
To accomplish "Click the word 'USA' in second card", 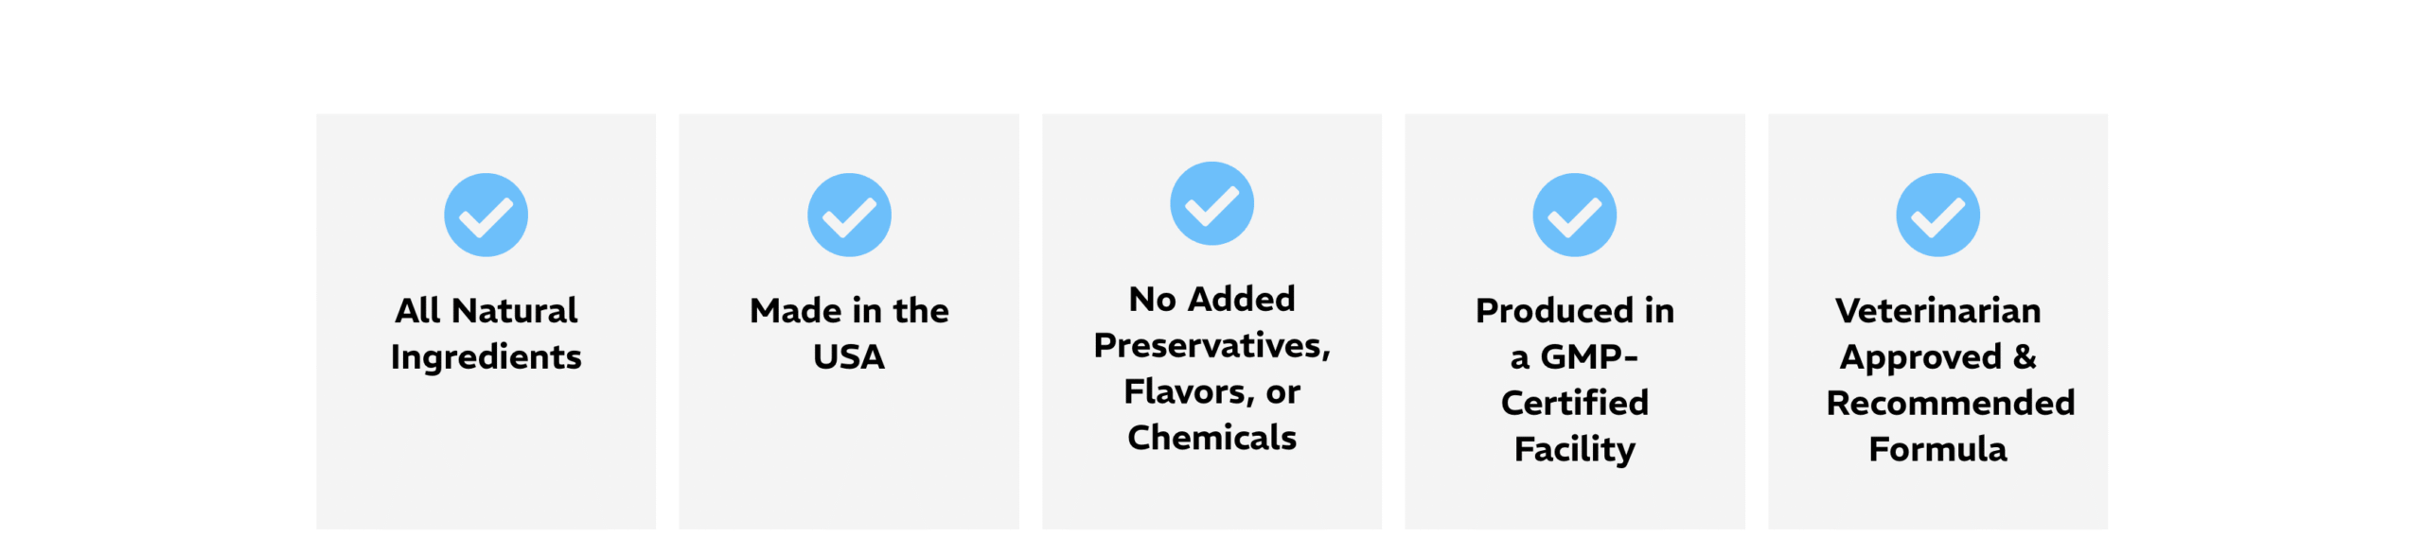I will tap(849, 357).
